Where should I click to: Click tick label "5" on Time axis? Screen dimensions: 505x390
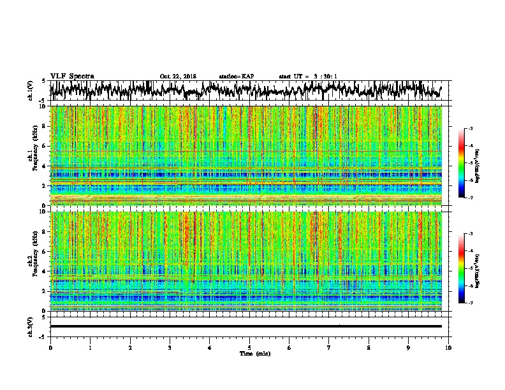click(x=249, y=348)
